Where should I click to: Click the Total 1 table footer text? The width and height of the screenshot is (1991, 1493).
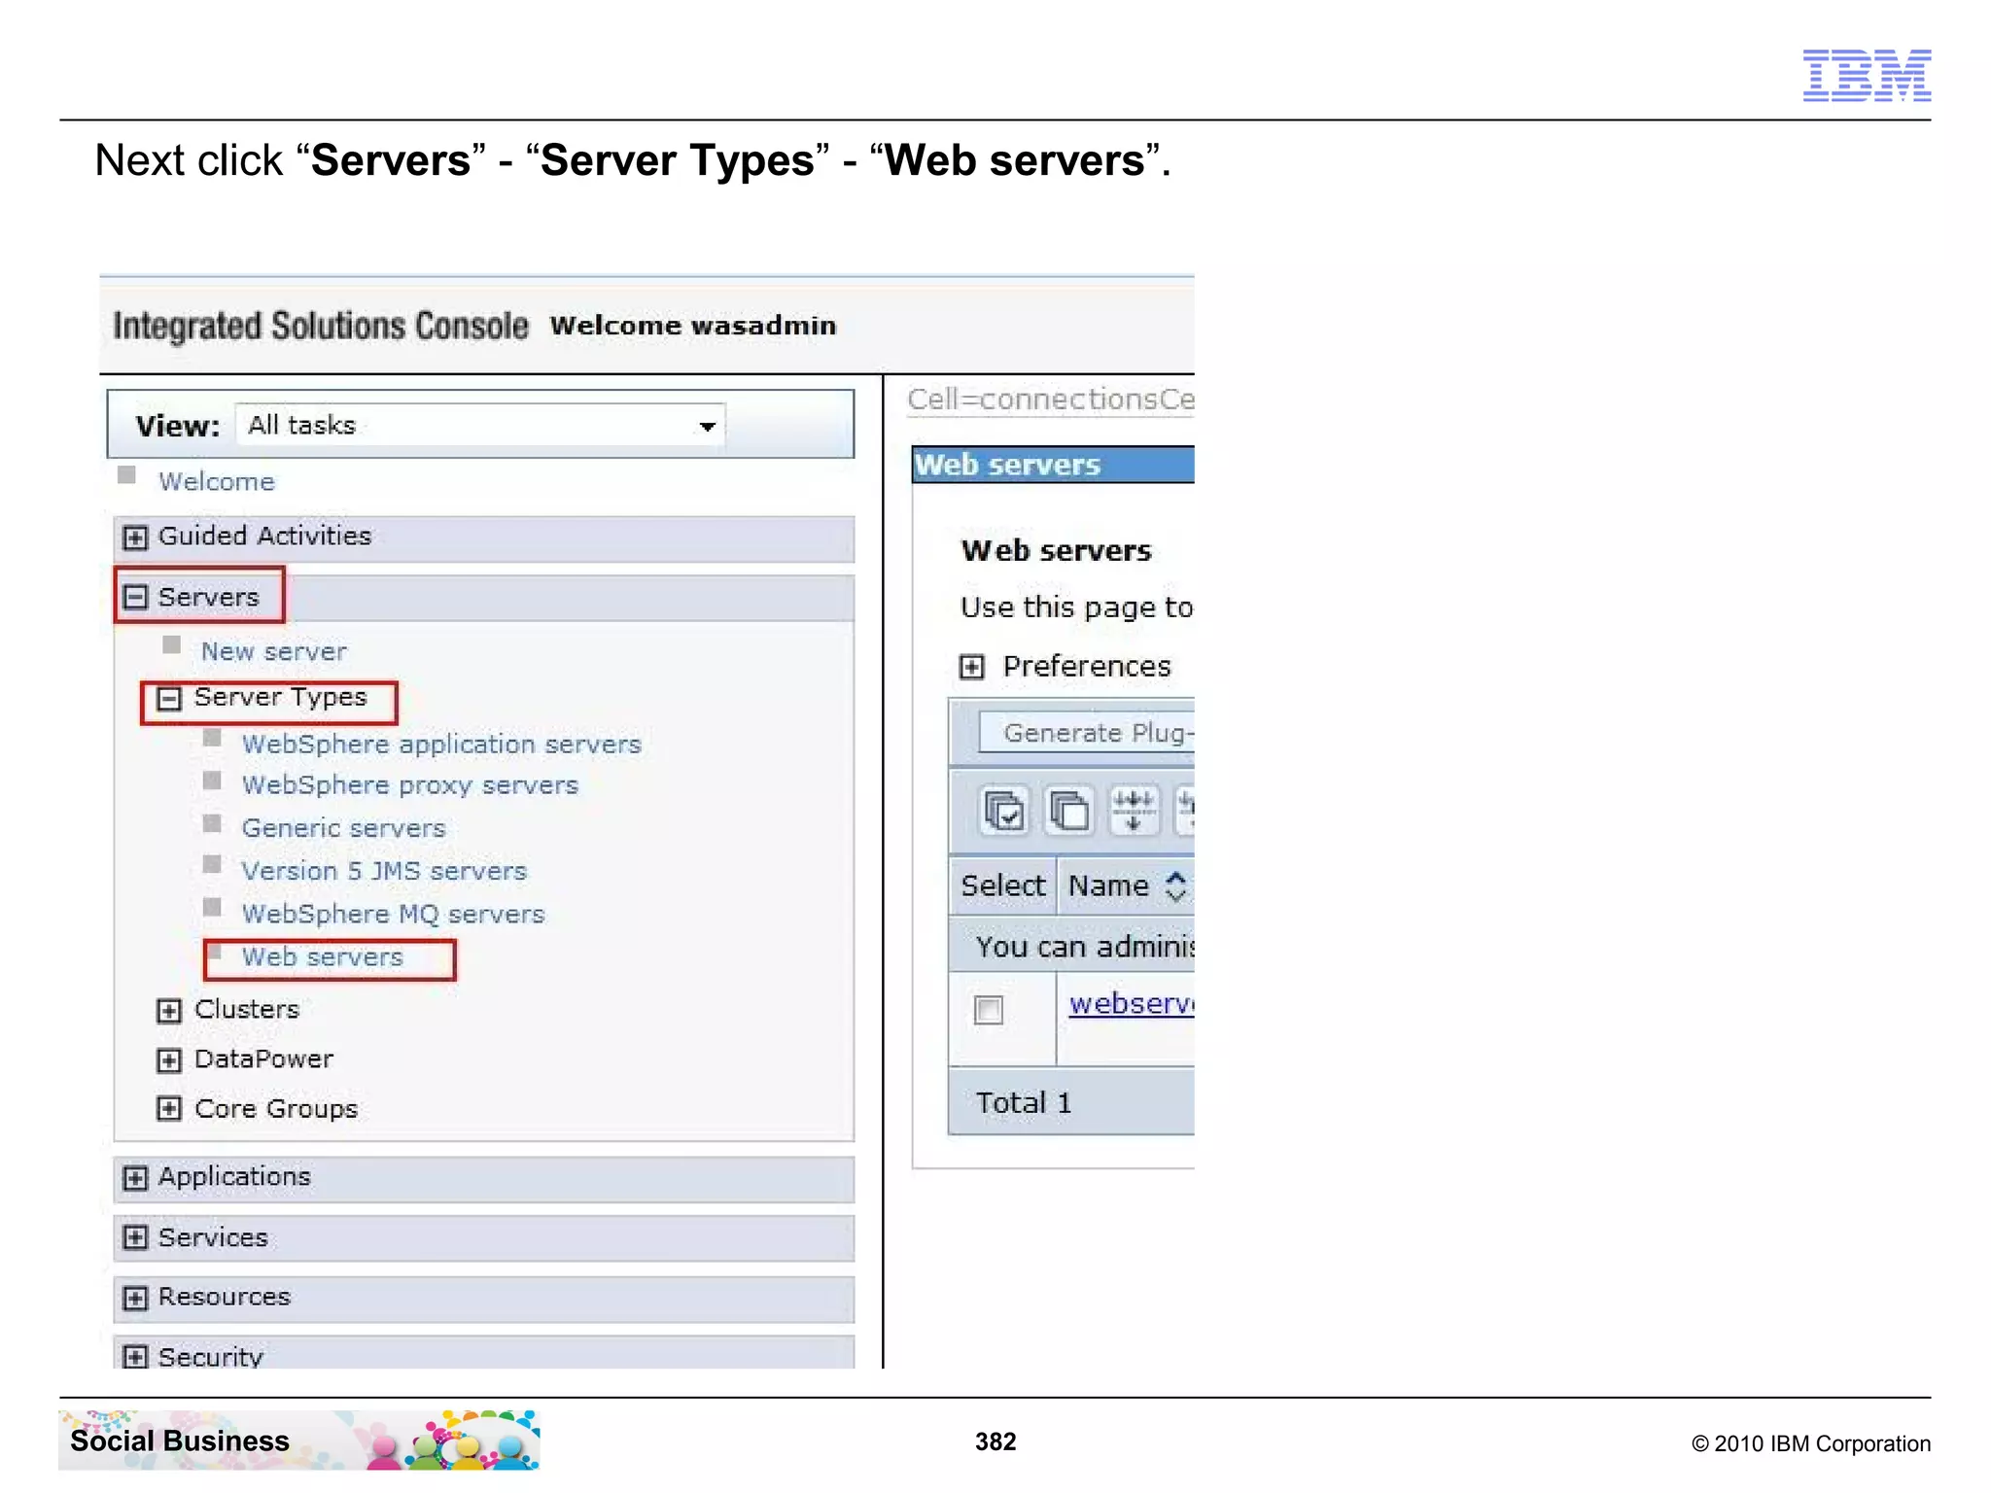1024,1102
